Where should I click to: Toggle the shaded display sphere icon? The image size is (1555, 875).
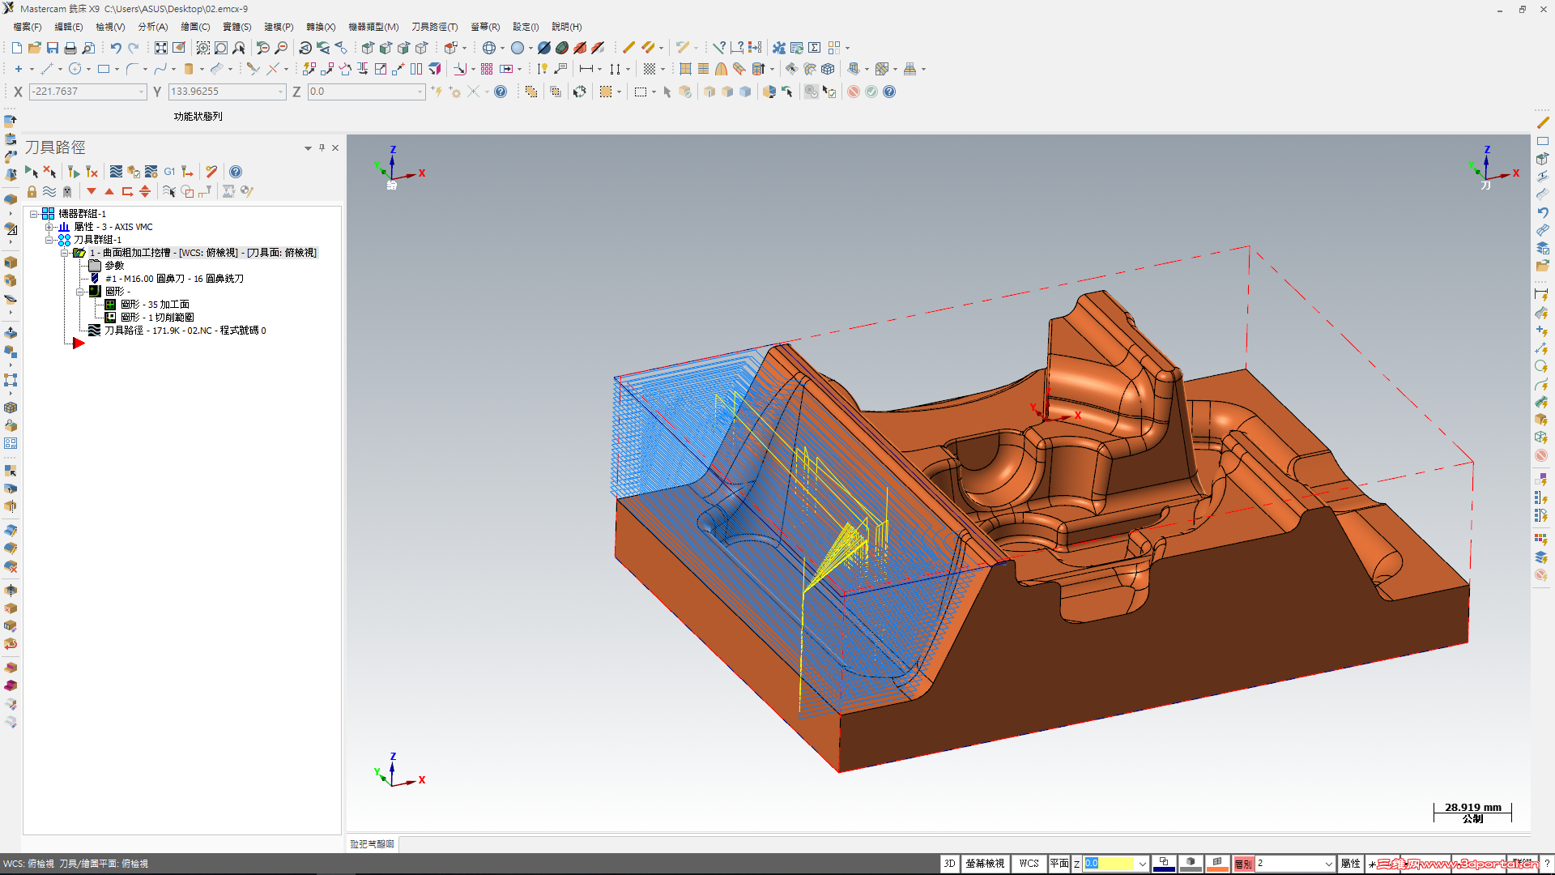click(x=518, y=48)
